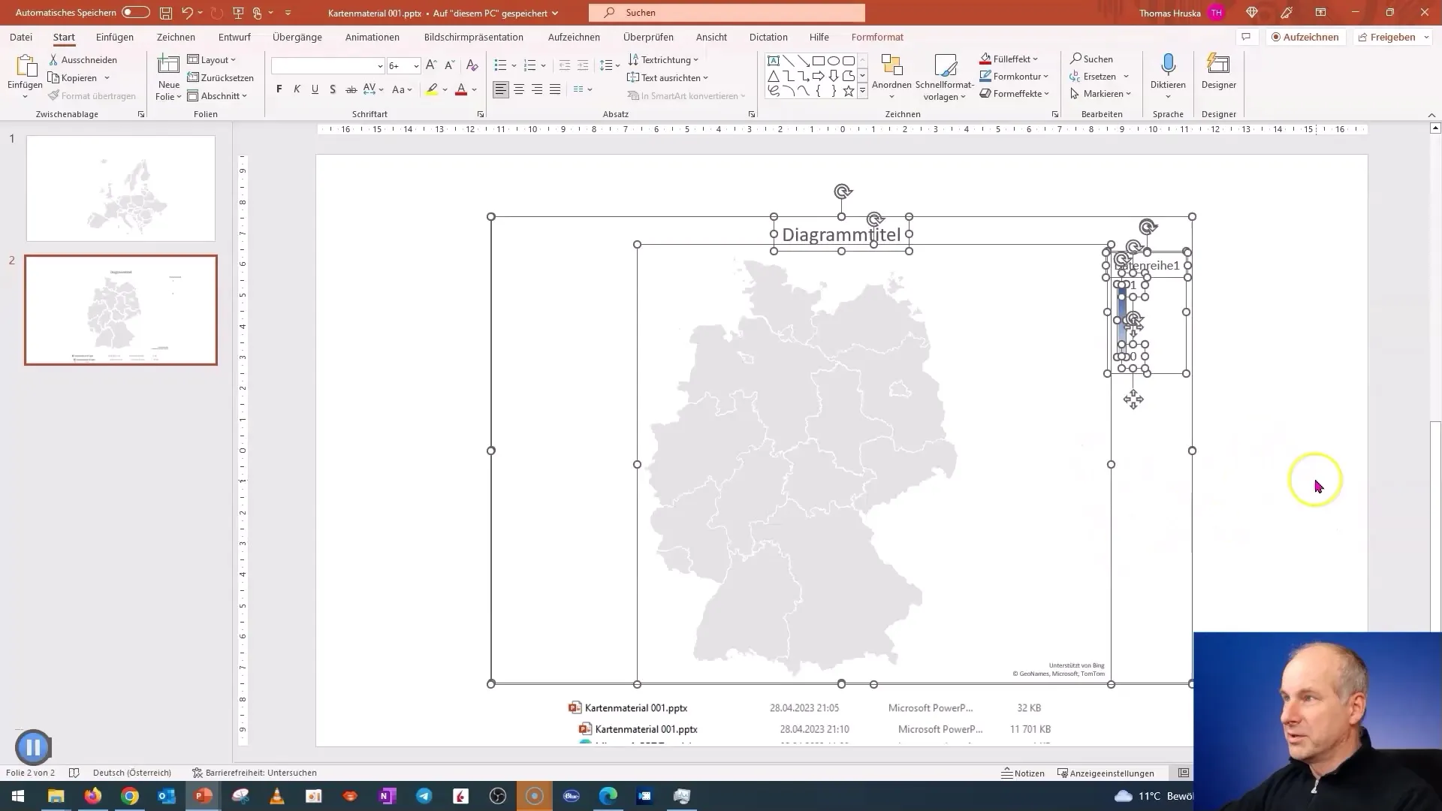This screenshot has height=811, width=1442.
Task: Decrease font size icon
Action: tap(449, 65)
